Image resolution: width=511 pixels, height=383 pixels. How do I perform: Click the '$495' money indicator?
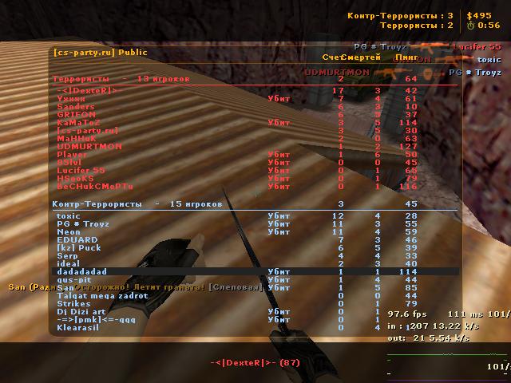pos(479,16)
